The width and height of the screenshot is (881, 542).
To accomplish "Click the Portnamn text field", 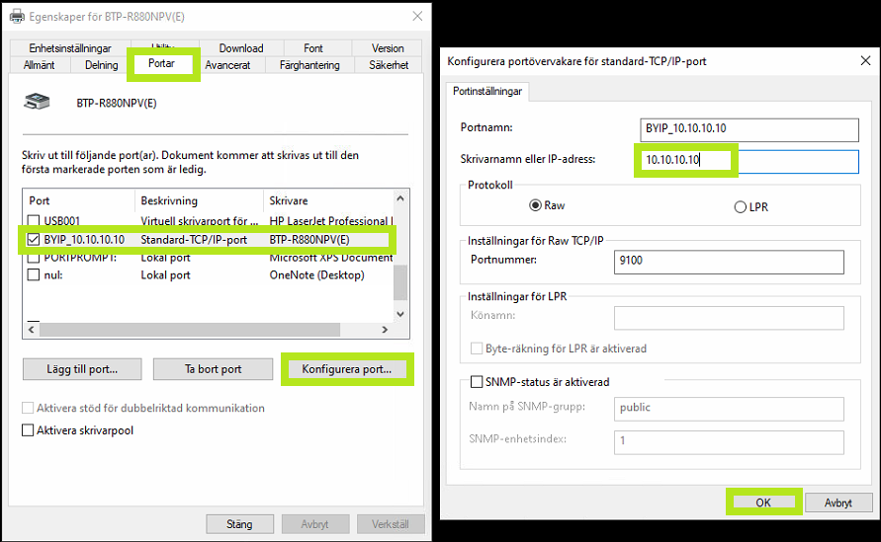I will pyautogui.click(x=748, y=129).
